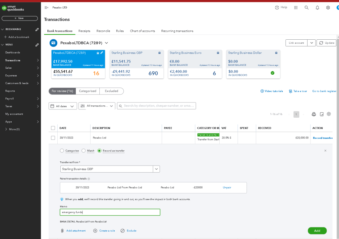Click the Link account button

296,43
